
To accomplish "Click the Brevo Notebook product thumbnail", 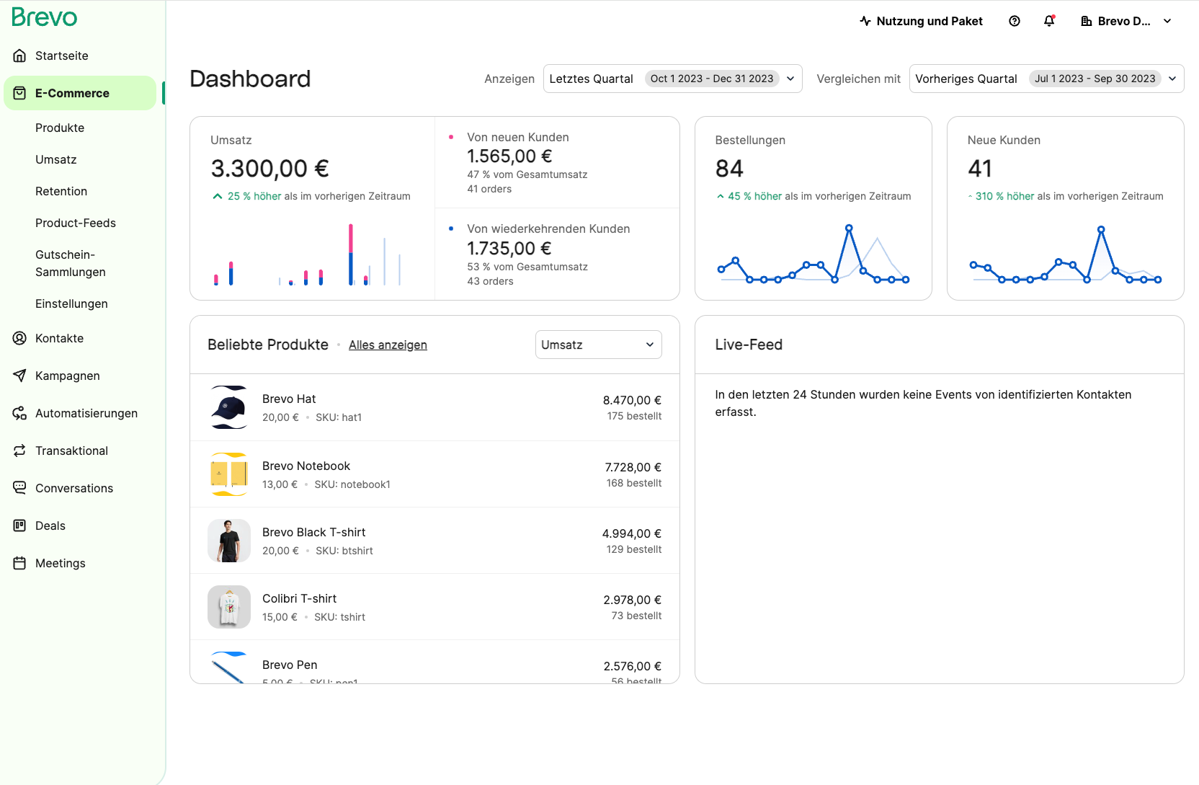I will tap(229, 474).
